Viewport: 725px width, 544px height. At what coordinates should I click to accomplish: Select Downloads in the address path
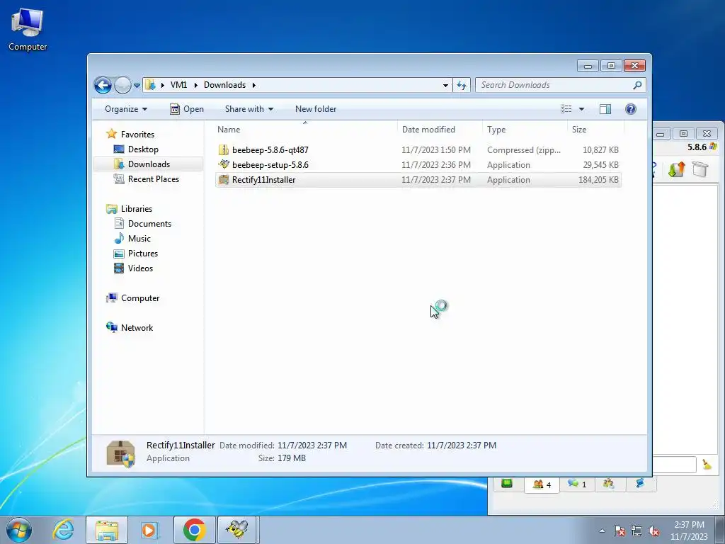224,85
